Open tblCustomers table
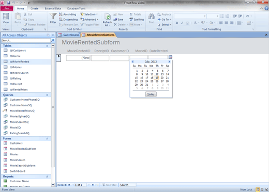 (18, 51)
